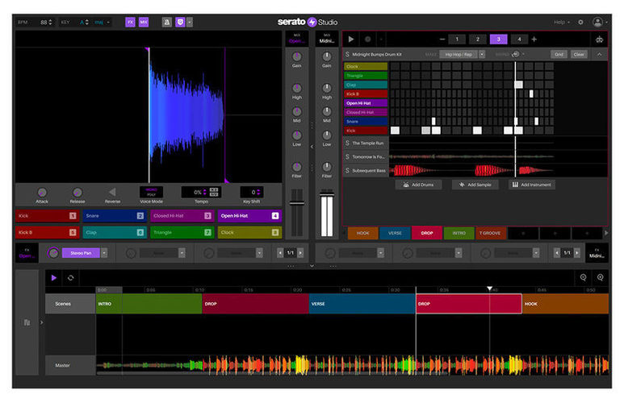The height and width of the screenshot is (403, 624).
Task: Click the purple quantize icon in top bar
Action: click(180, 23)
